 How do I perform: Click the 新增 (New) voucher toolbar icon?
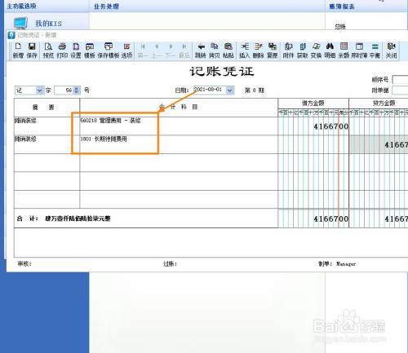(18, 51)
